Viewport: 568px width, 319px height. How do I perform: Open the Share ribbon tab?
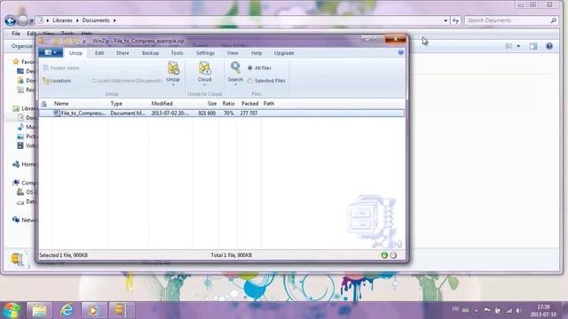coord(122,53)
